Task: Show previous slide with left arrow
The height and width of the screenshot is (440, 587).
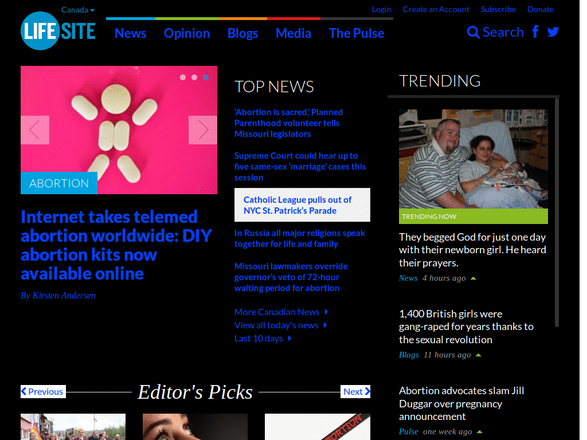Action: click(x=35, y=130)
